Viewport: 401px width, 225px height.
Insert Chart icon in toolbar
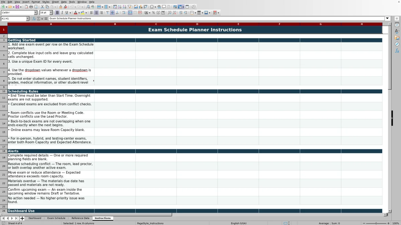(141, 7)
